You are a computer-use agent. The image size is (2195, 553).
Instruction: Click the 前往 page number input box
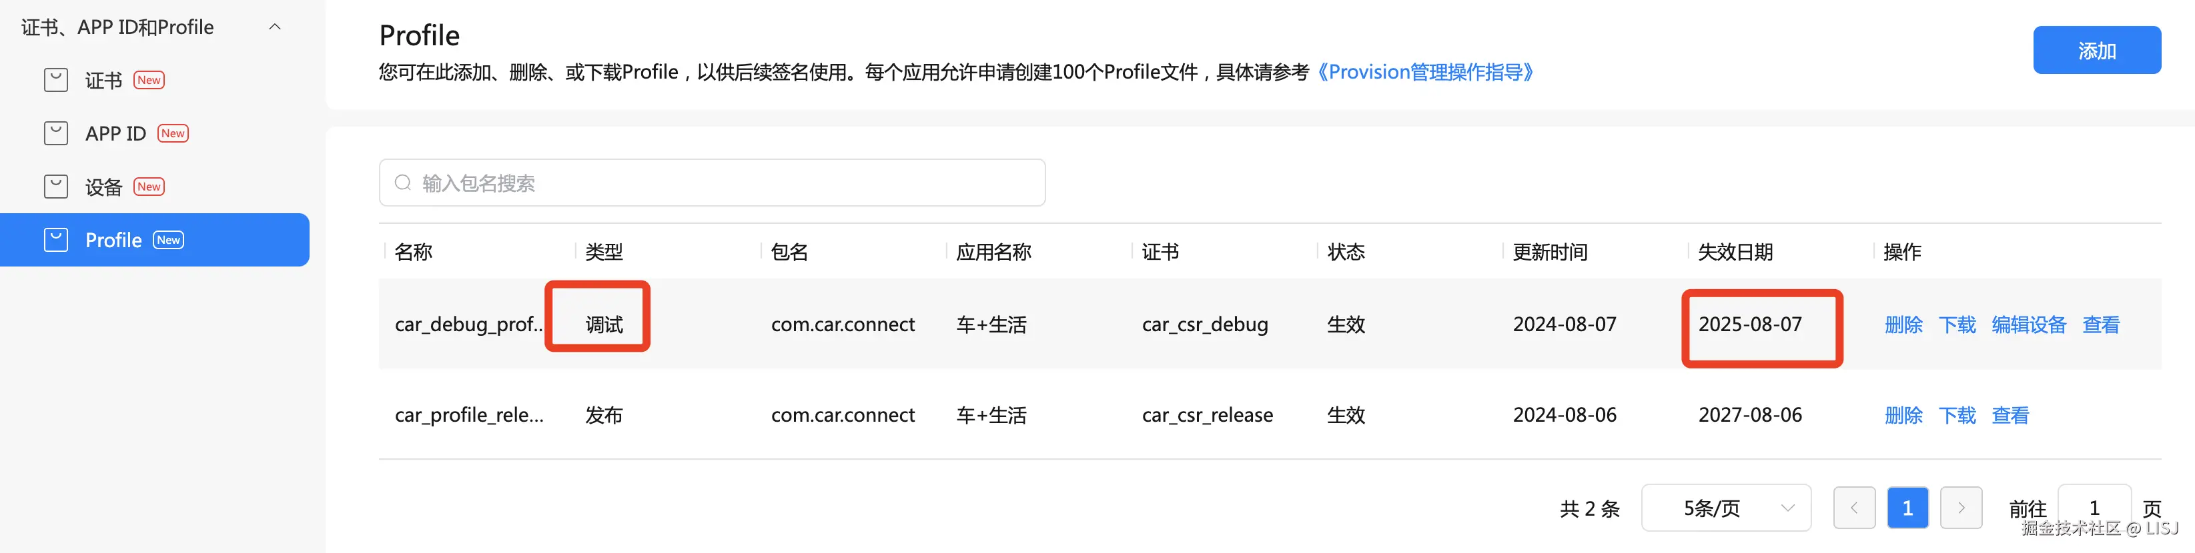pos(2094,508)
